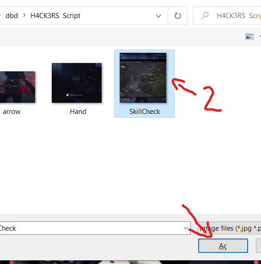Image resolution: width=261 pixels, height=264 pixels.
Task: Expand the chevron after dbd in breadcrumb
Action: pos(24,15)
